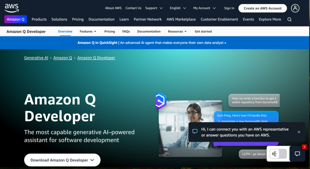Viewport: 310px width, 169px height.
Task: Click the Sign In link
Action: click(x=229, y=8)
